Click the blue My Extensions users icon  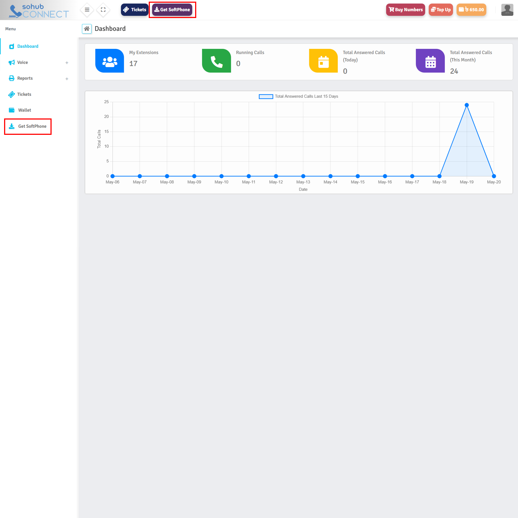(x=109, y=61)
